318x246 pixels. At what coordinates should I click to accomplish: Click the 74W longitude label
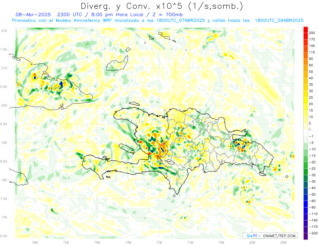(97, 242)
